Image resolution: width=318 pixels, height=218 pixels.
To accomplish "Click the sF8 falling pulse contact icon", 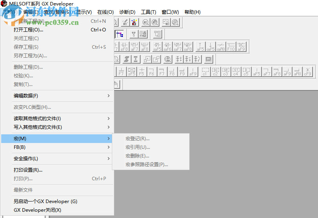I will click(x=124, y=47).
